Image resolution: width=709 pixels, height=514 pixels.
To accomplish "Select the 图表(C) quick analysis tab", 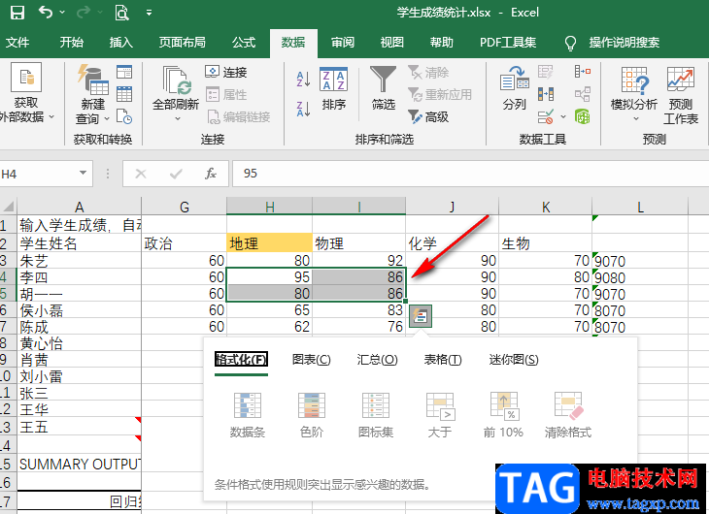I will 312,360.
